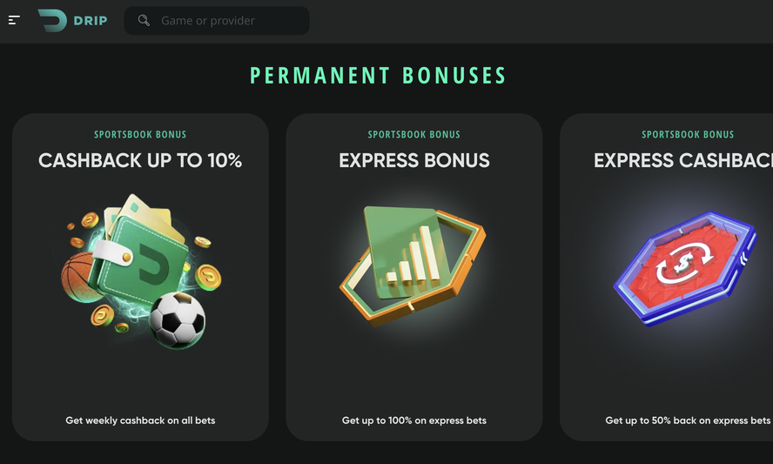Click the Sportsbook Bonus label on the Express Bonus card
773x464 pixels.
click(x=414, y=135)
